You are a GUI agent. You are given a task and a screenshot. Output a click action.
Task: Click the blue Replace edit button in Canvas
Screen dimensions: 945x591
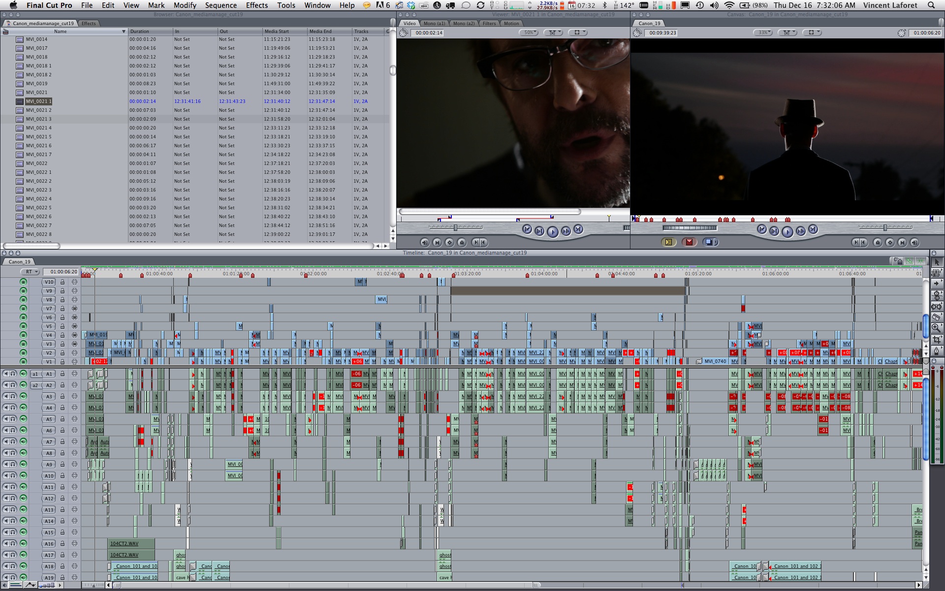click(710, 242)
